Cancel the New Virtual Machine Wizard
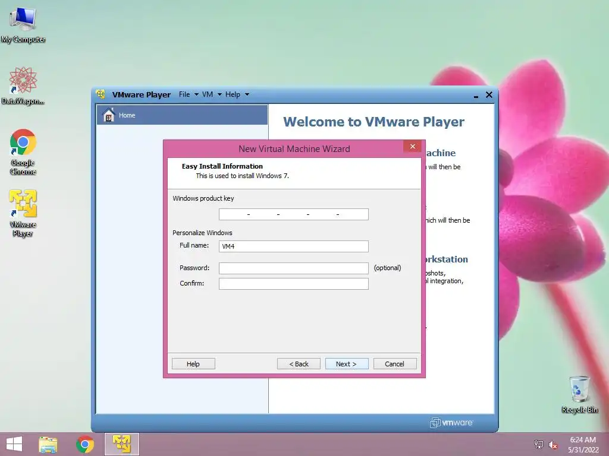 tap(395, 364)
